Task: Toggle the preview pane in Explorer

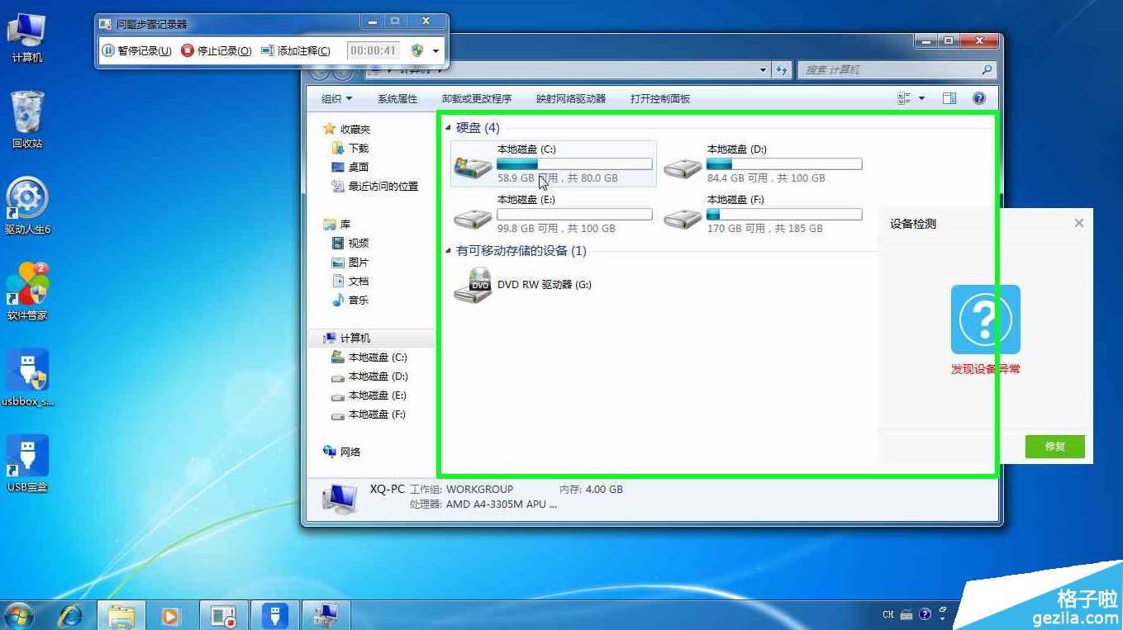Action: 949,97
